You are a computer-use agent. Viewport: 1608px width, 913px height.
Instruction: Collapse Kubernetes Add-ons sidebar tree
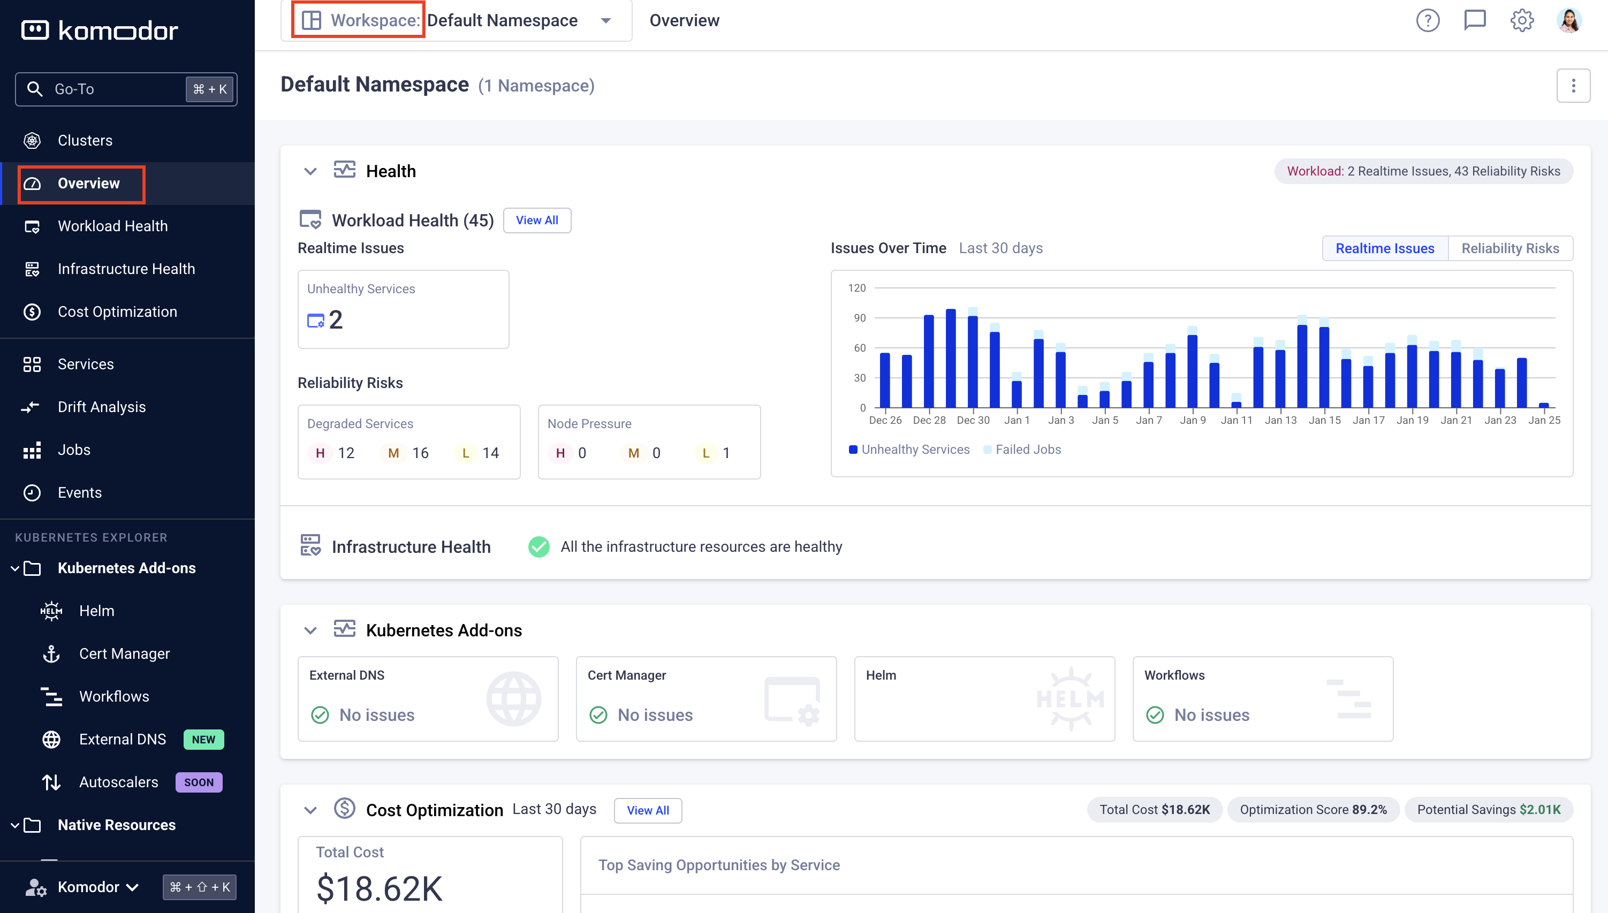pos(15,568)
